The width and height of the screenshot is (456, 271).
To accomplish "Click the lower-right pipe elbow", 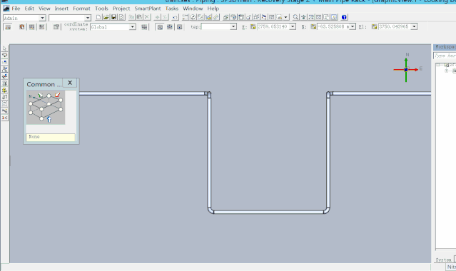I will [x=327, y=210].
